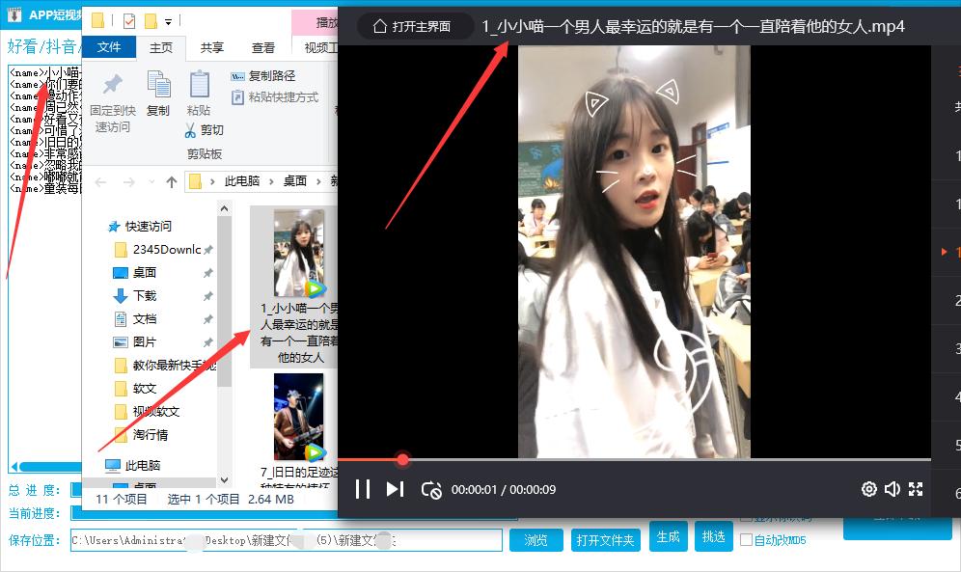This screenshot has height=572, width=961.
Task: Click the 生成 (Generate) button
Action: [x=668, y=537]
